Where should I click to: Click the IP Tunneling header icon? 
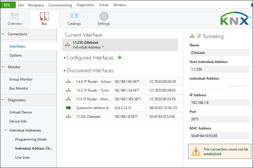[x=192, y=36]
